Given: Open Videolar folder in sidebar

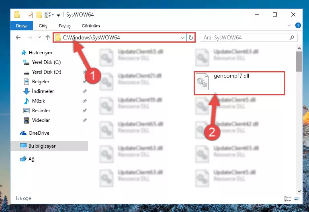Looking at the screenshot, I should (x=41, y=120).
